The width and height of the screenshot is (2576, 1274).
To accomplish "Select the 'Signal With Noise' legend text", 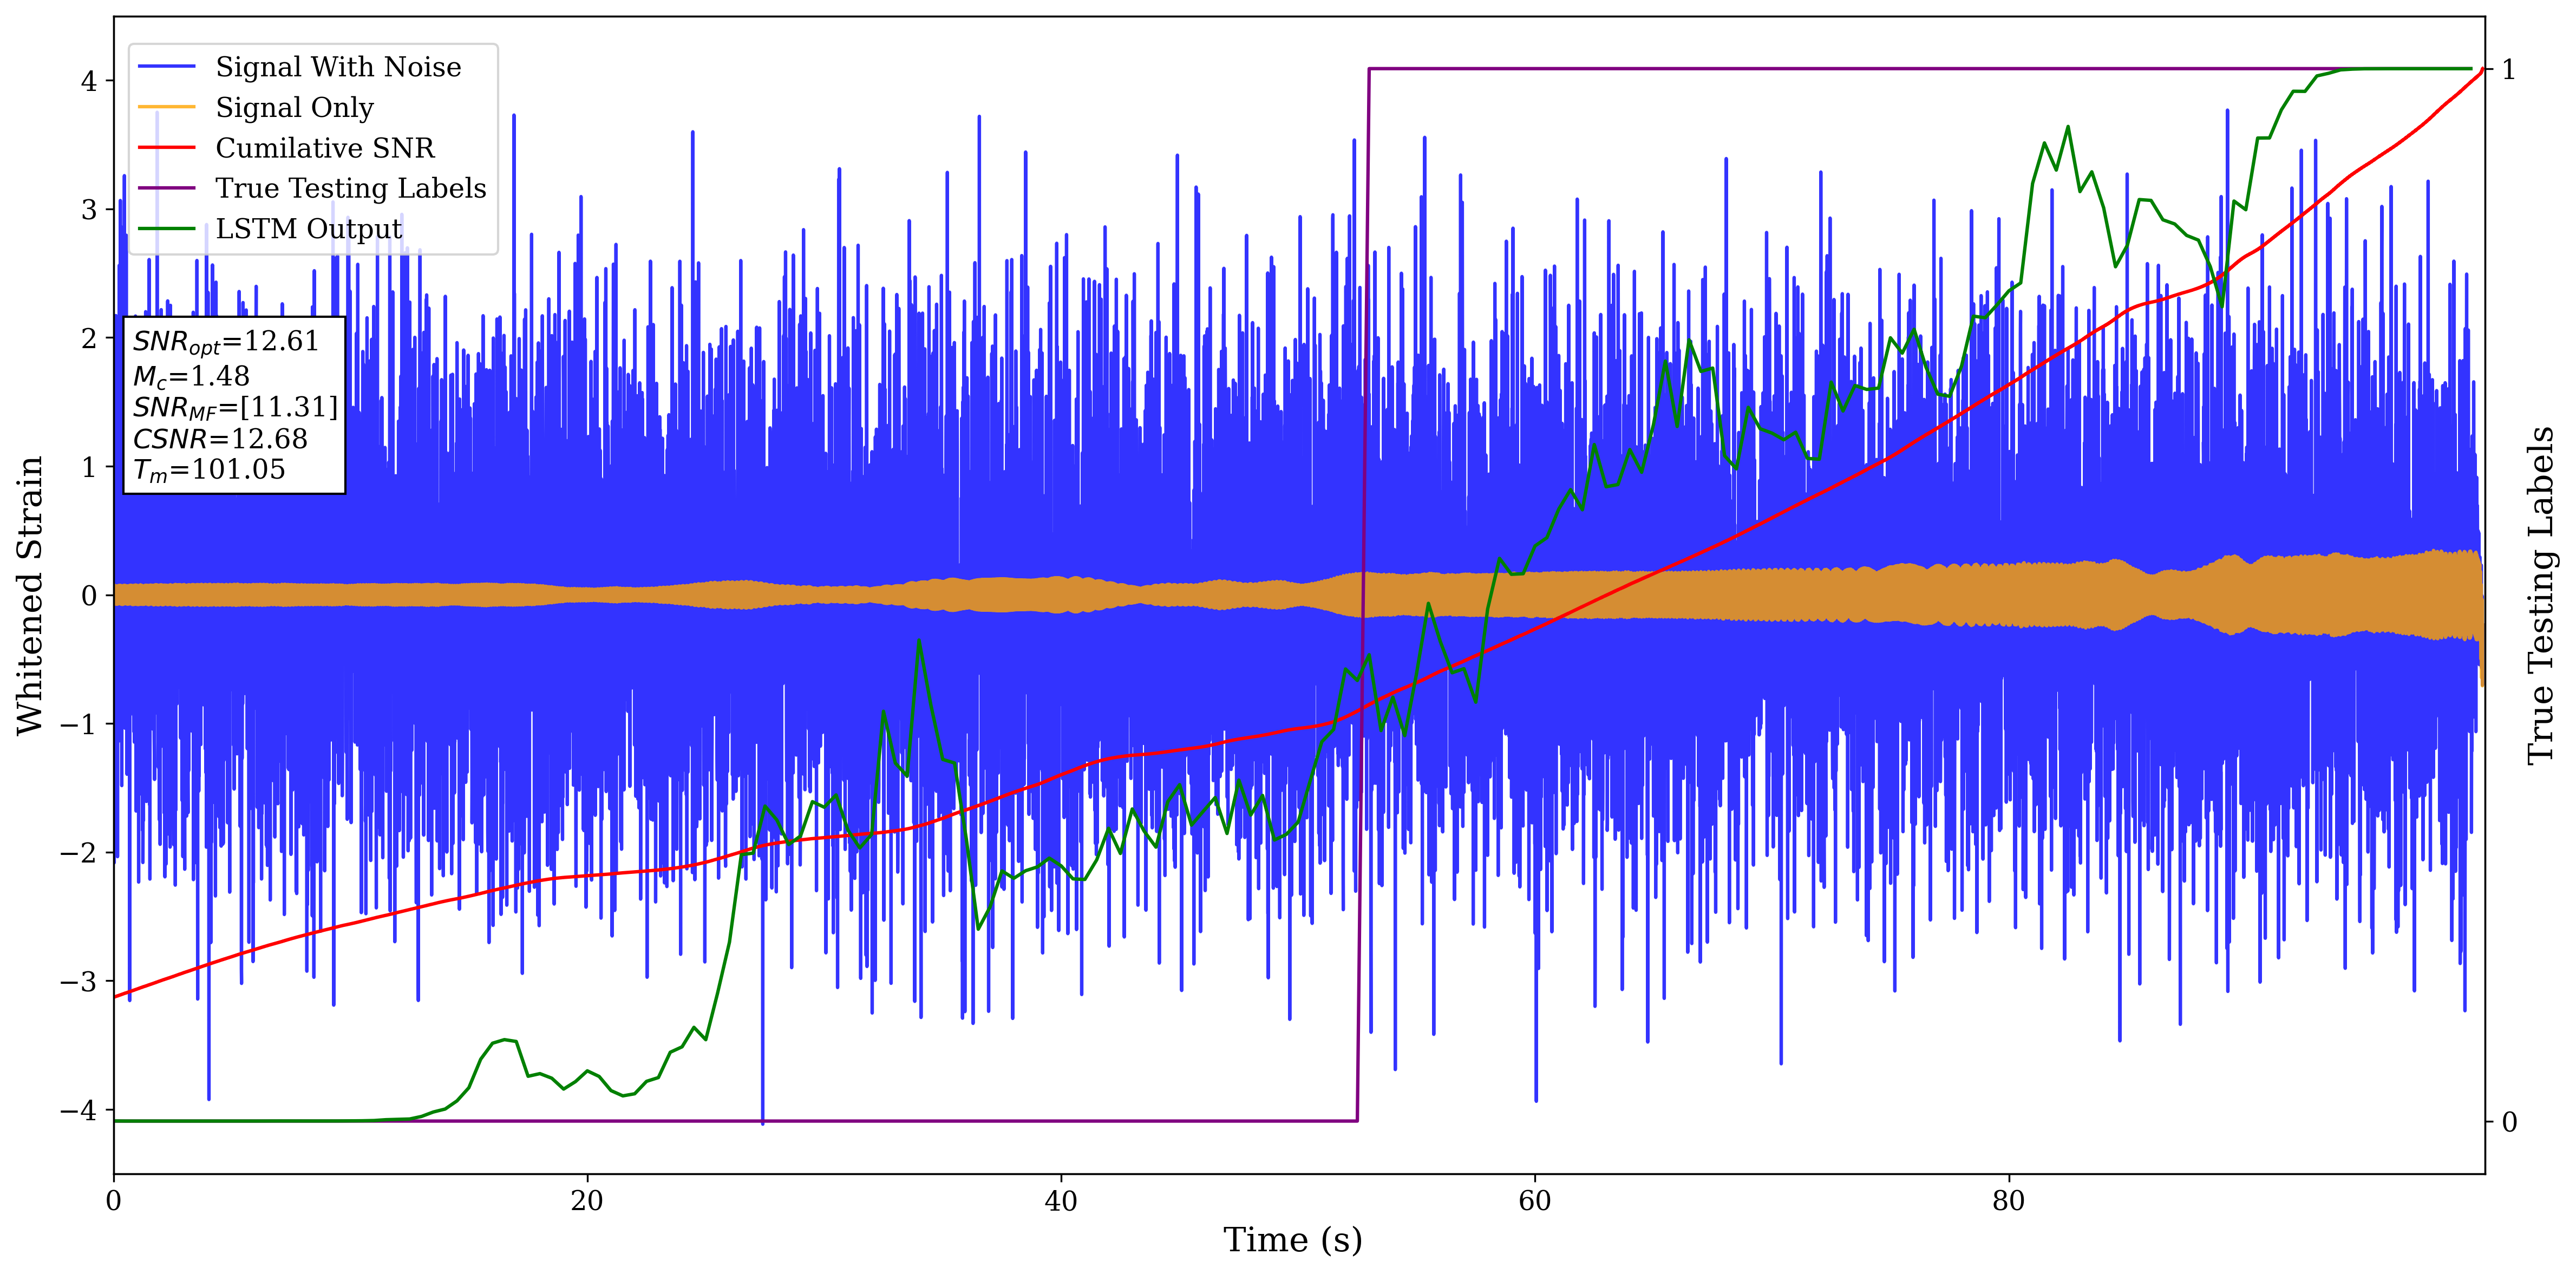I will coord(338,67).
